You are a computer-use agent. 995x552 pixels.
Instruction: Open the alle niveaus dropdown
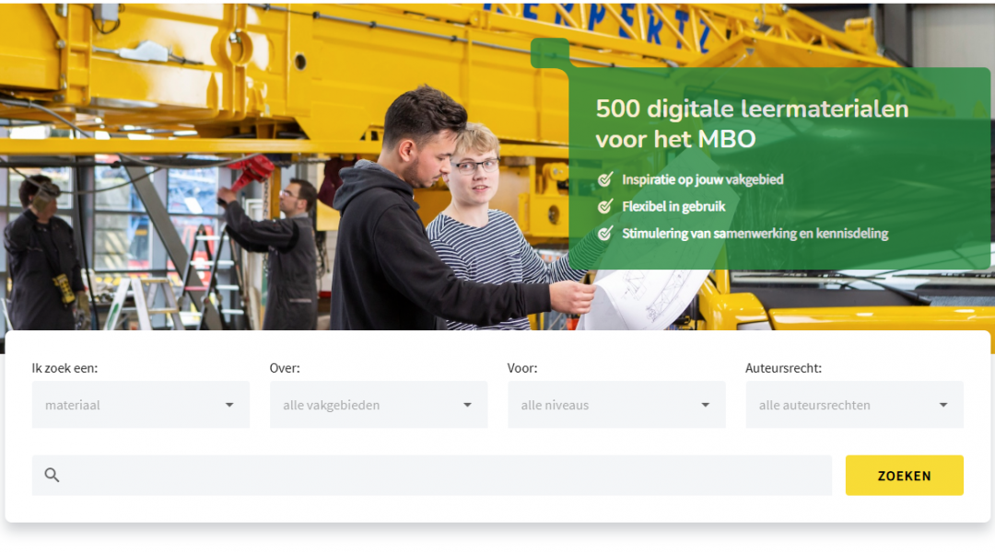[x=615, y=405]
